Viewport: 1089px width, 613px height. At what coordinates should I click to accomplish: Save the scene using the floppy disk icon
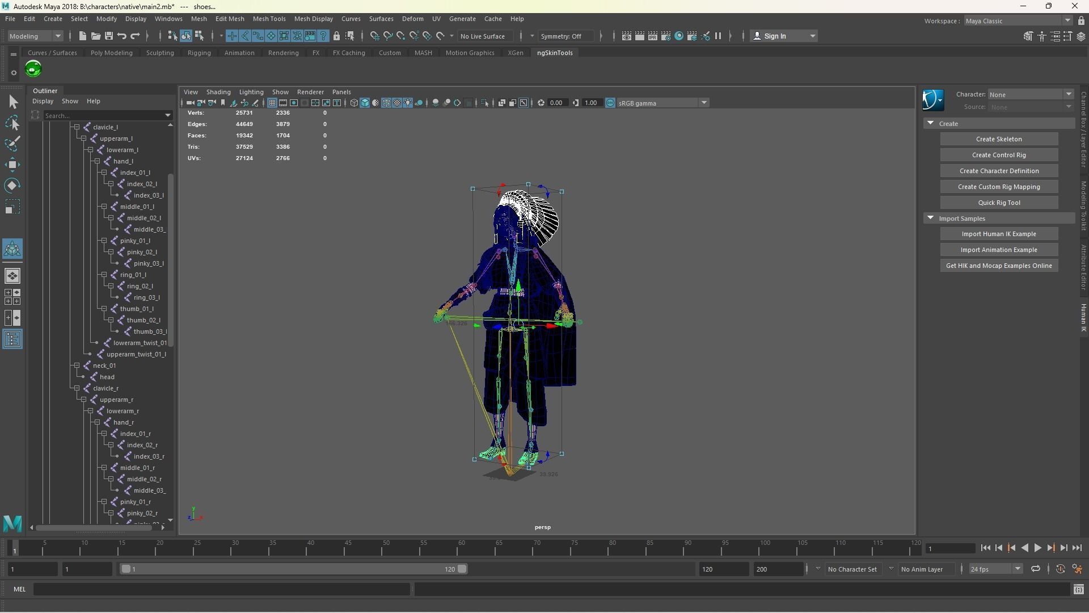(108, 36)
